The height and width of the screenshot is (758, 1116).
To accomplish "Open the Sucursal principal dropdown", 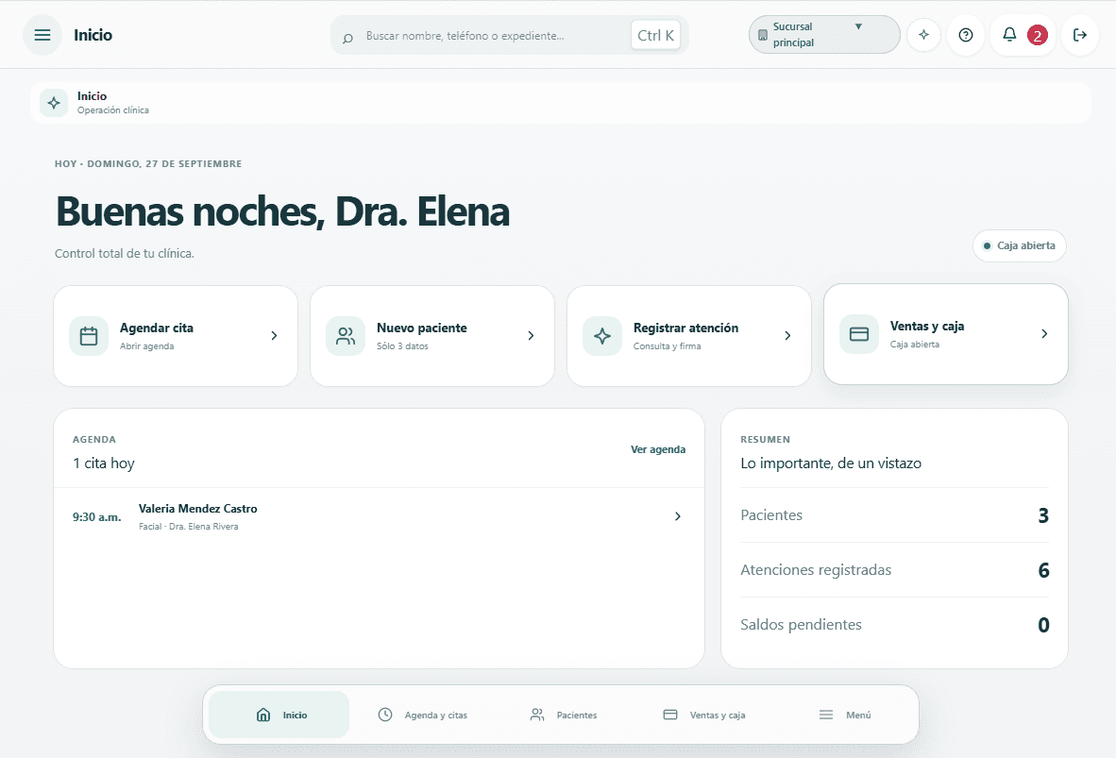I will click(824, 35).
